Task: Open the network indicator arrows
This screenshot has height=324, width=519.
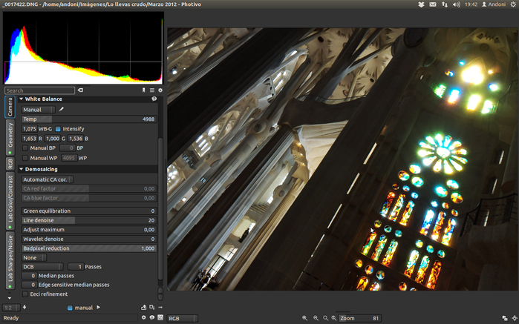Action: pos(445,4)
